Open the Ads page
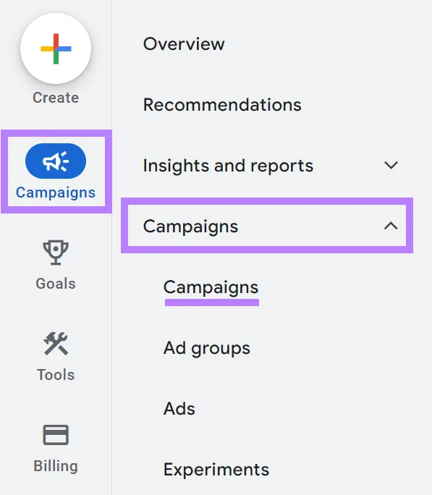This screenshot has height=495, width=432. 179,409
